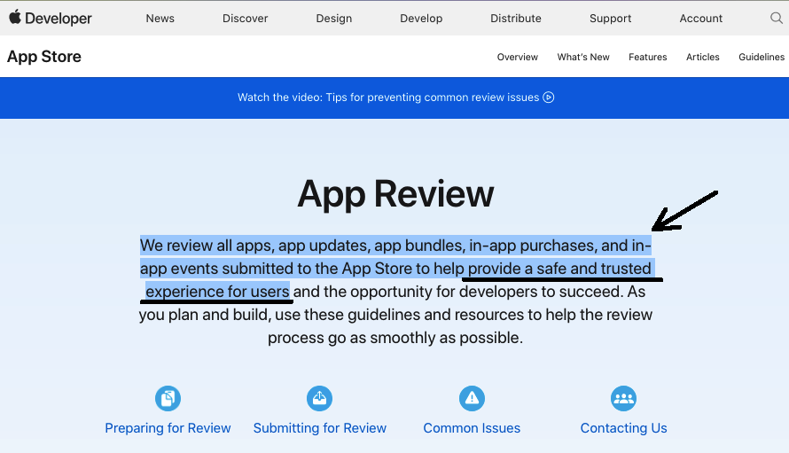Click the play icon in blue banner
Viewport: 789px width, 453px height.
coord(549,98)
